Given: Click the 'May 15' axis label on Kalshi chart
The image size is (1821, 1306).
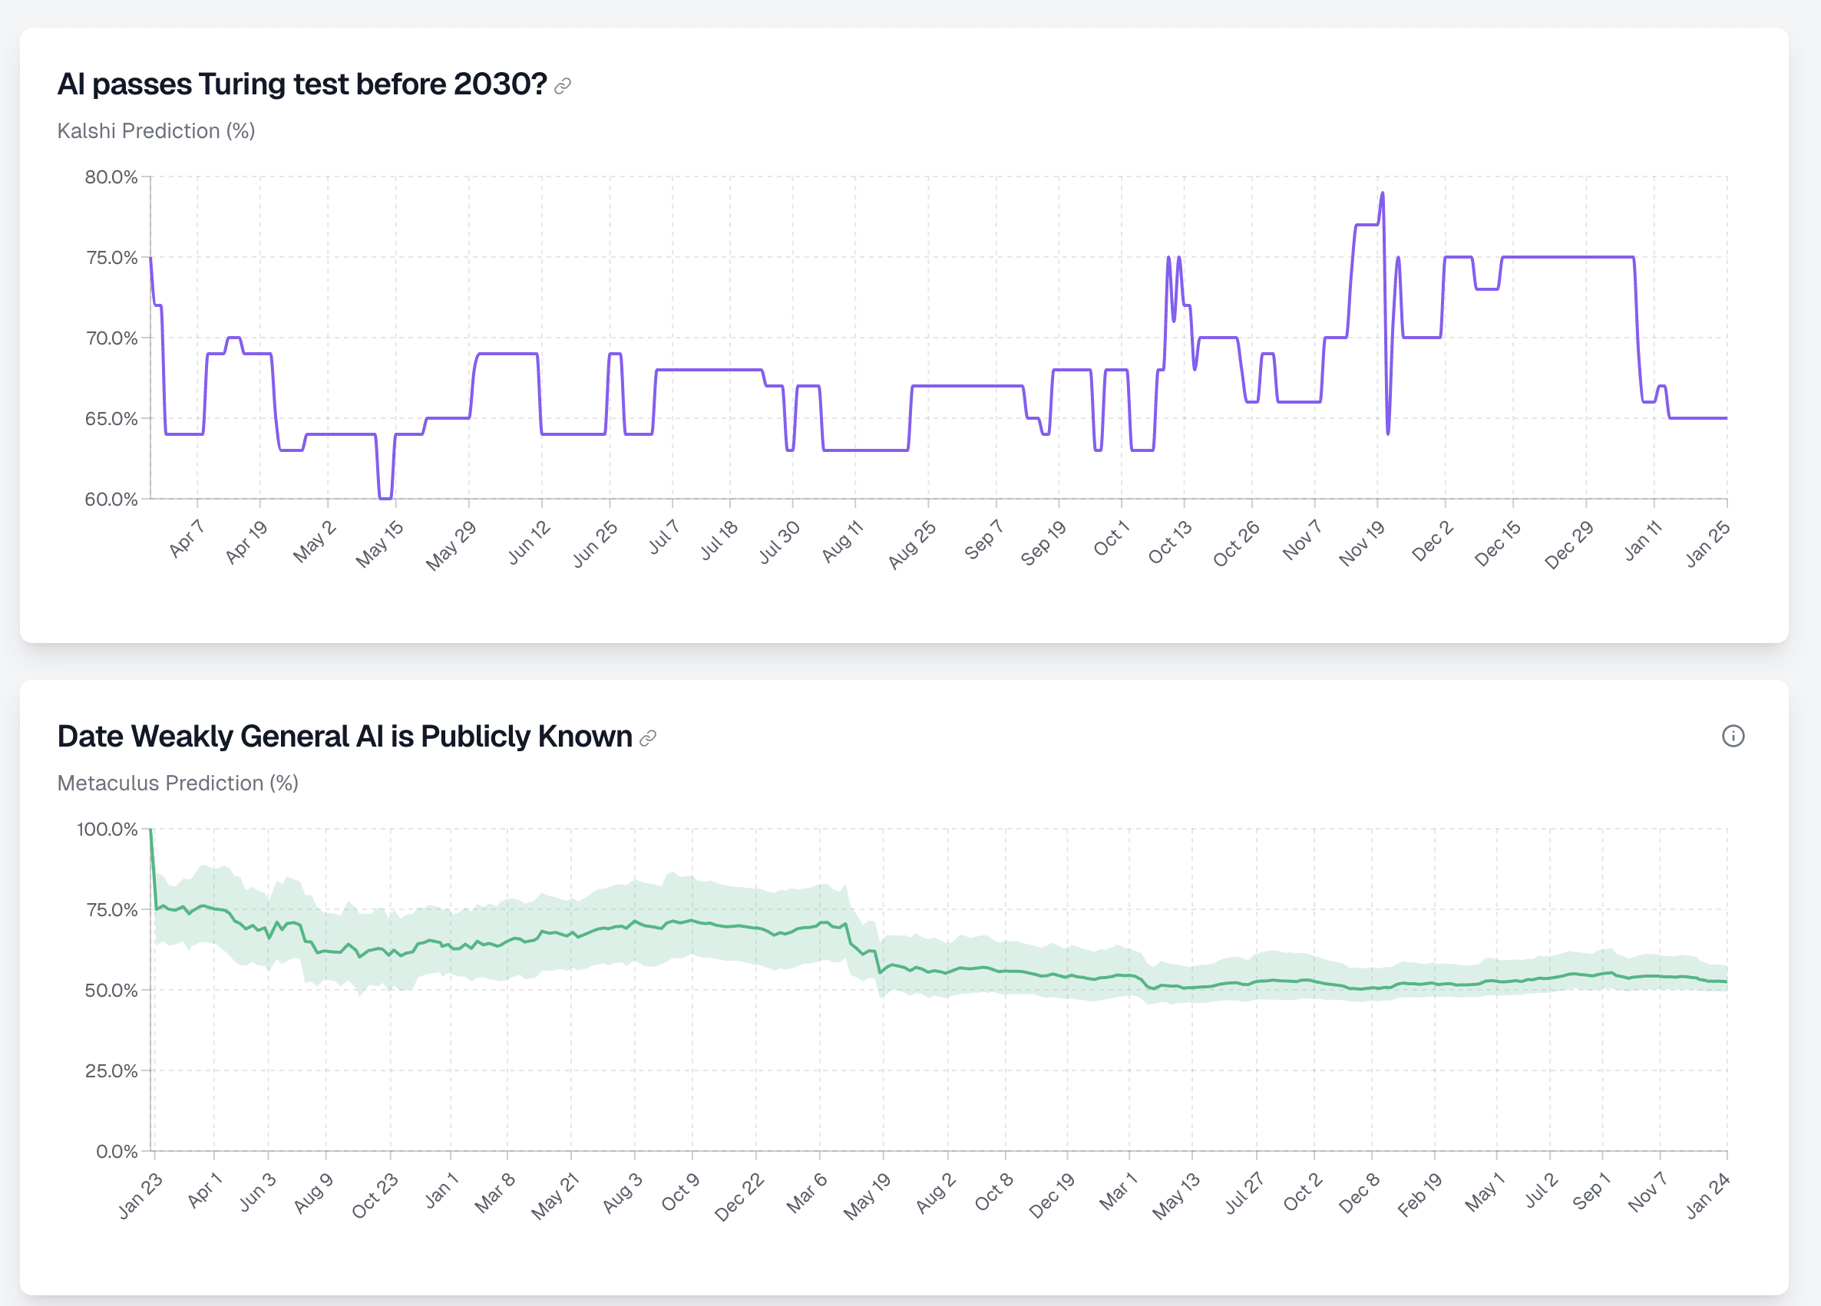Looking at the screenshot, I should click(380, 543).
